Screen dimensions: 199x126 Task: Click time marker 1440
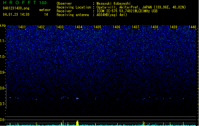point(192,27)
